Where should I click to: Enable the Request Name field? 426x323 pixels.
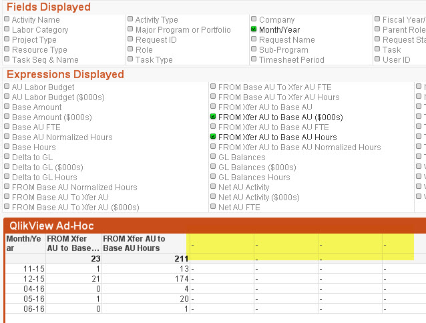point(254,39)
